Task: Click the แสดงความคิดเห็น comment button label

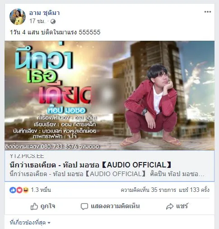Action: point(115,206)
